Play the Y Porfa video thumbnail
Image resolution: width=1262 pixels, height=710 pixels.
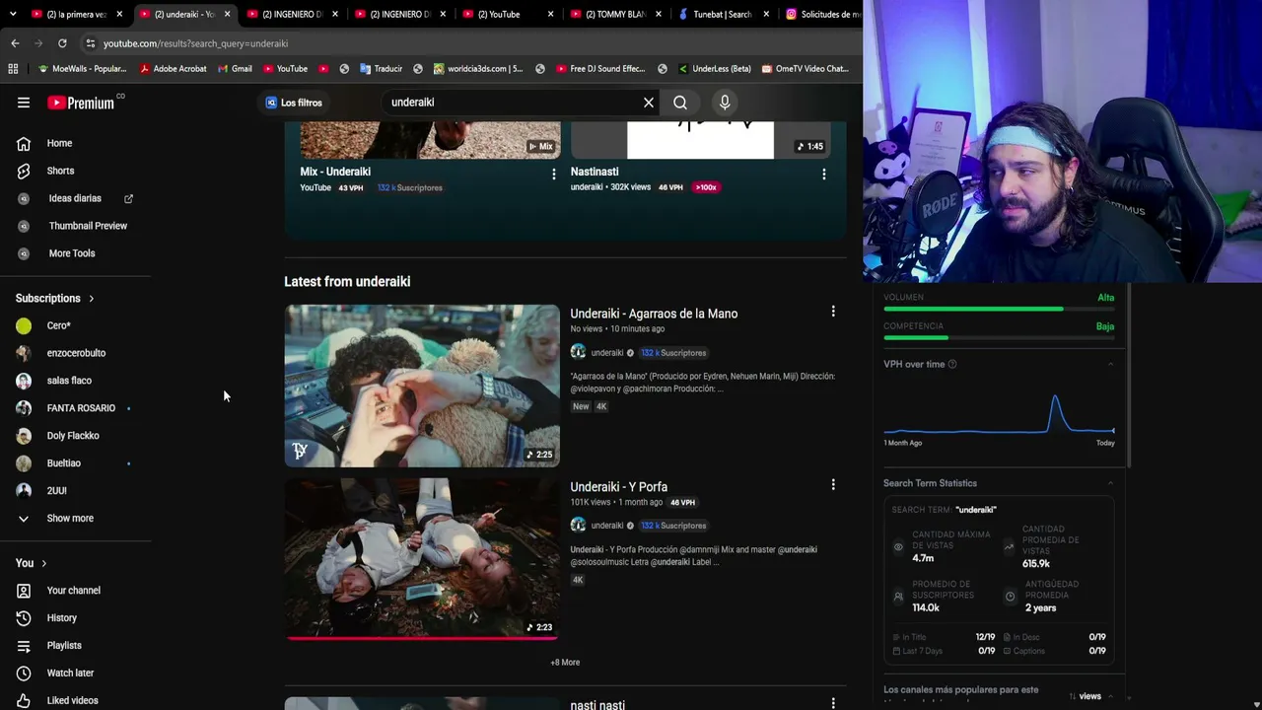(422, 559)
